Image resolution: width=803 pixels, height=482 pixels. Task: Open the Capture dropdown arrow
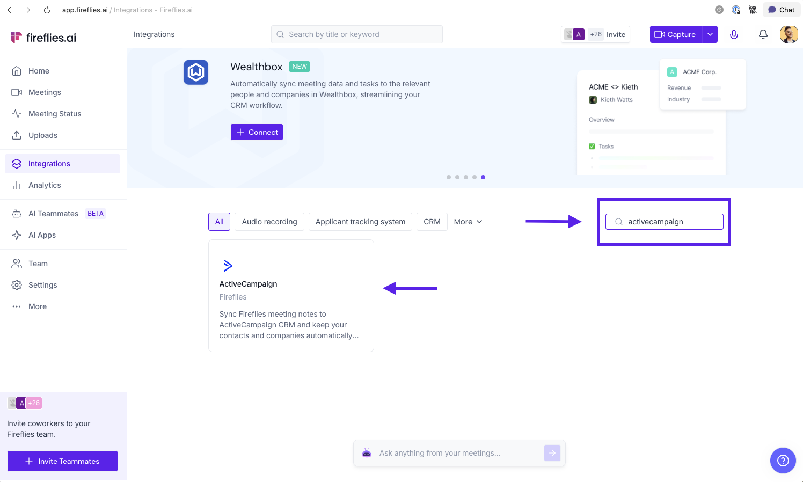click(x=710, y=34)
